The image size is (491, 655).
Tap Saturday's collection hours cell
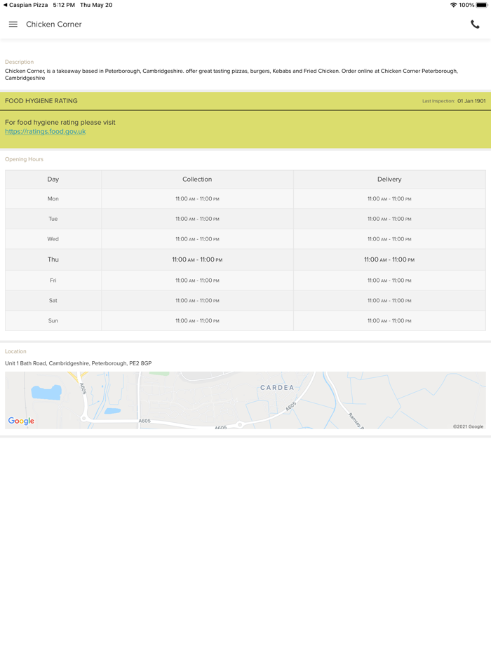197,301
